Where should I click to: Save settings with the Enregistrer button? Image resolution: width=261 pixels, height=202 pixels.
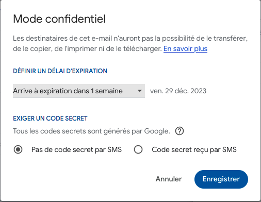coord(221,179)
